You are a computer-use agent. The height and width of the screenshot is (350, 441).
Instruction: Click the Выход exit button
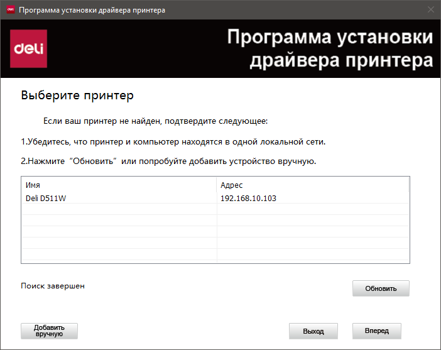[x=313, y=331]
